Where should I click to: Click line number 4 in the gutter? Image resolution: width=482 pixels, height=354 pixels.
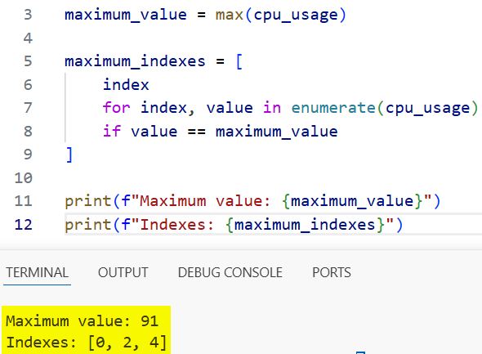(28, 38)
